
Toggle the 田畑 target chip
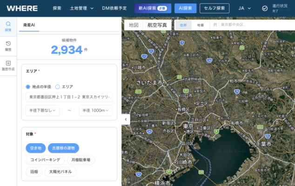pyautogui.click(x=34, y=172)
